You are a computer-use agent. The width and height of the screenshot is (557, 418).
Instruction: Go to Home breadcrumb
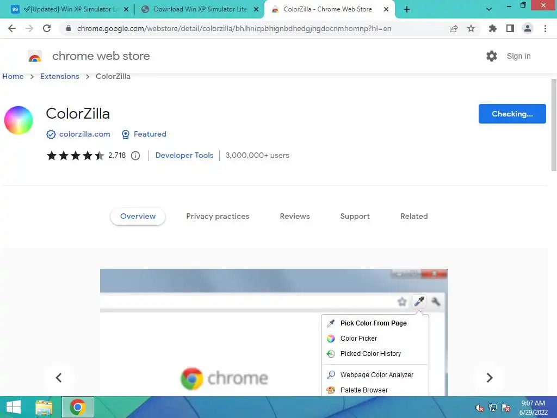click(x=13, y=76)
